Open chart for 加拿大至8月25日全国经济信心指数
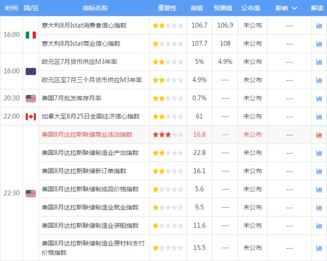 [x=319, y=116]
